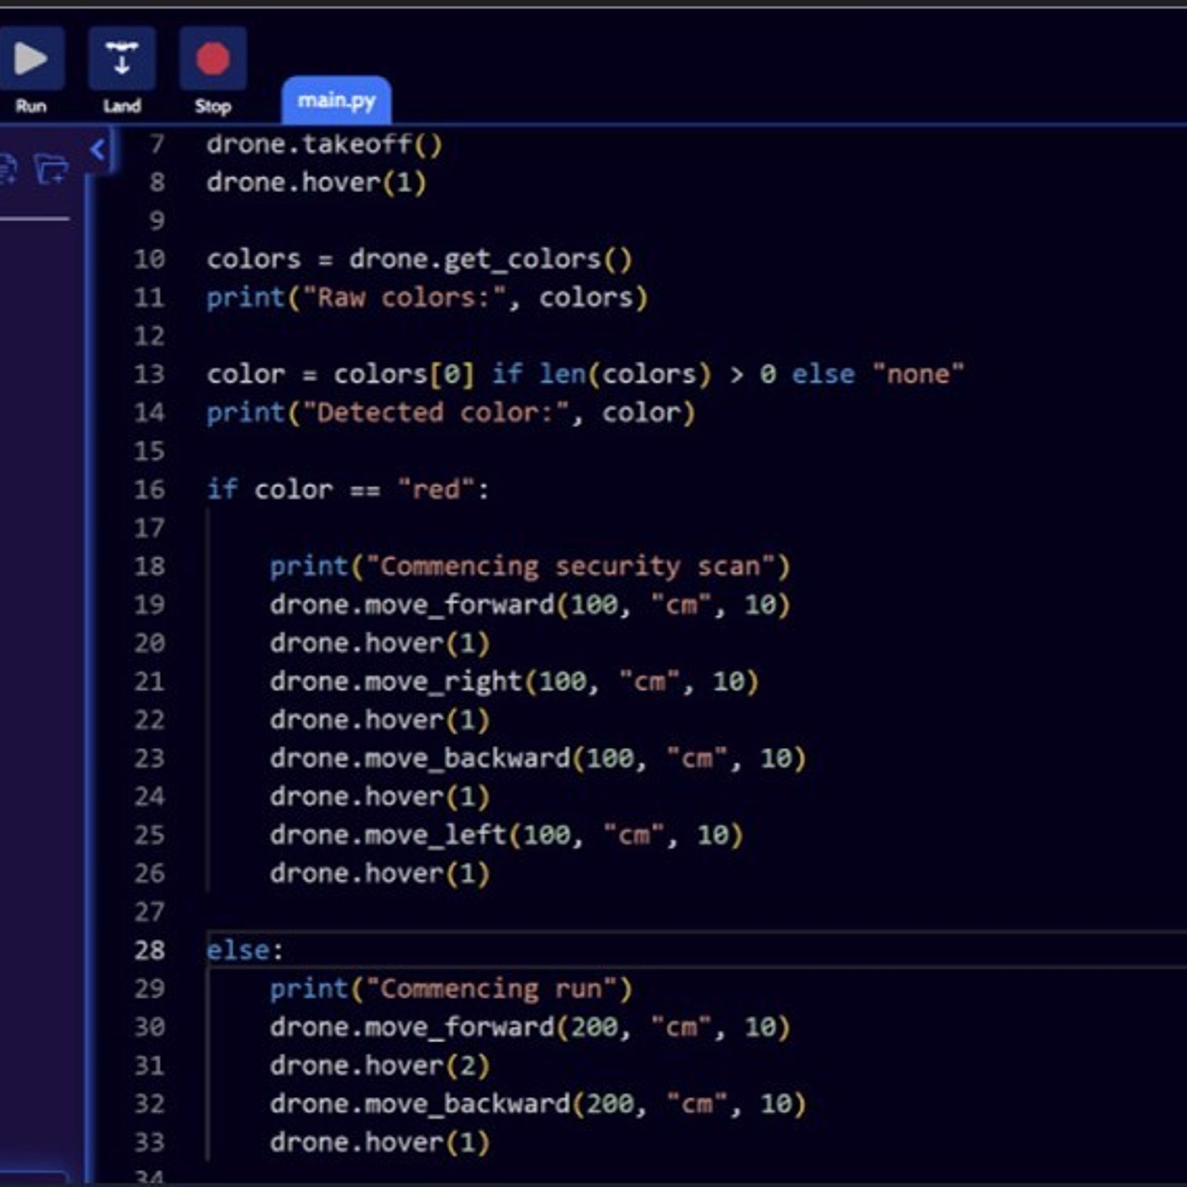Click the Land drone icon
The height and width of the screenshot is (1187, 1187).
(x=122, y=58)
